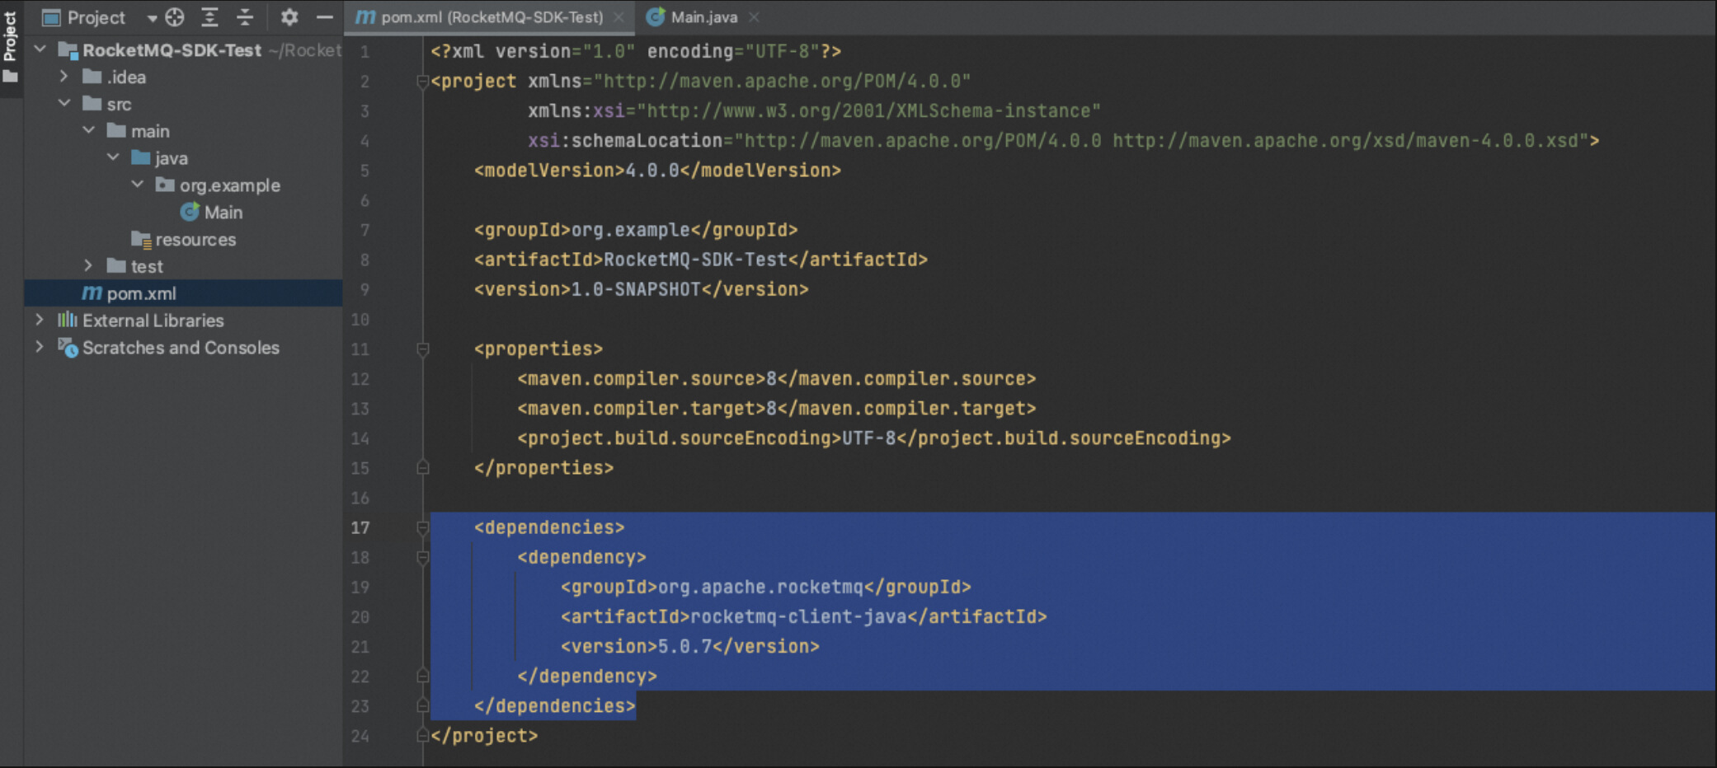This screenshot has height=768, width=1717.
Task: Open the Project view dropdown
Action: [152, 17]
